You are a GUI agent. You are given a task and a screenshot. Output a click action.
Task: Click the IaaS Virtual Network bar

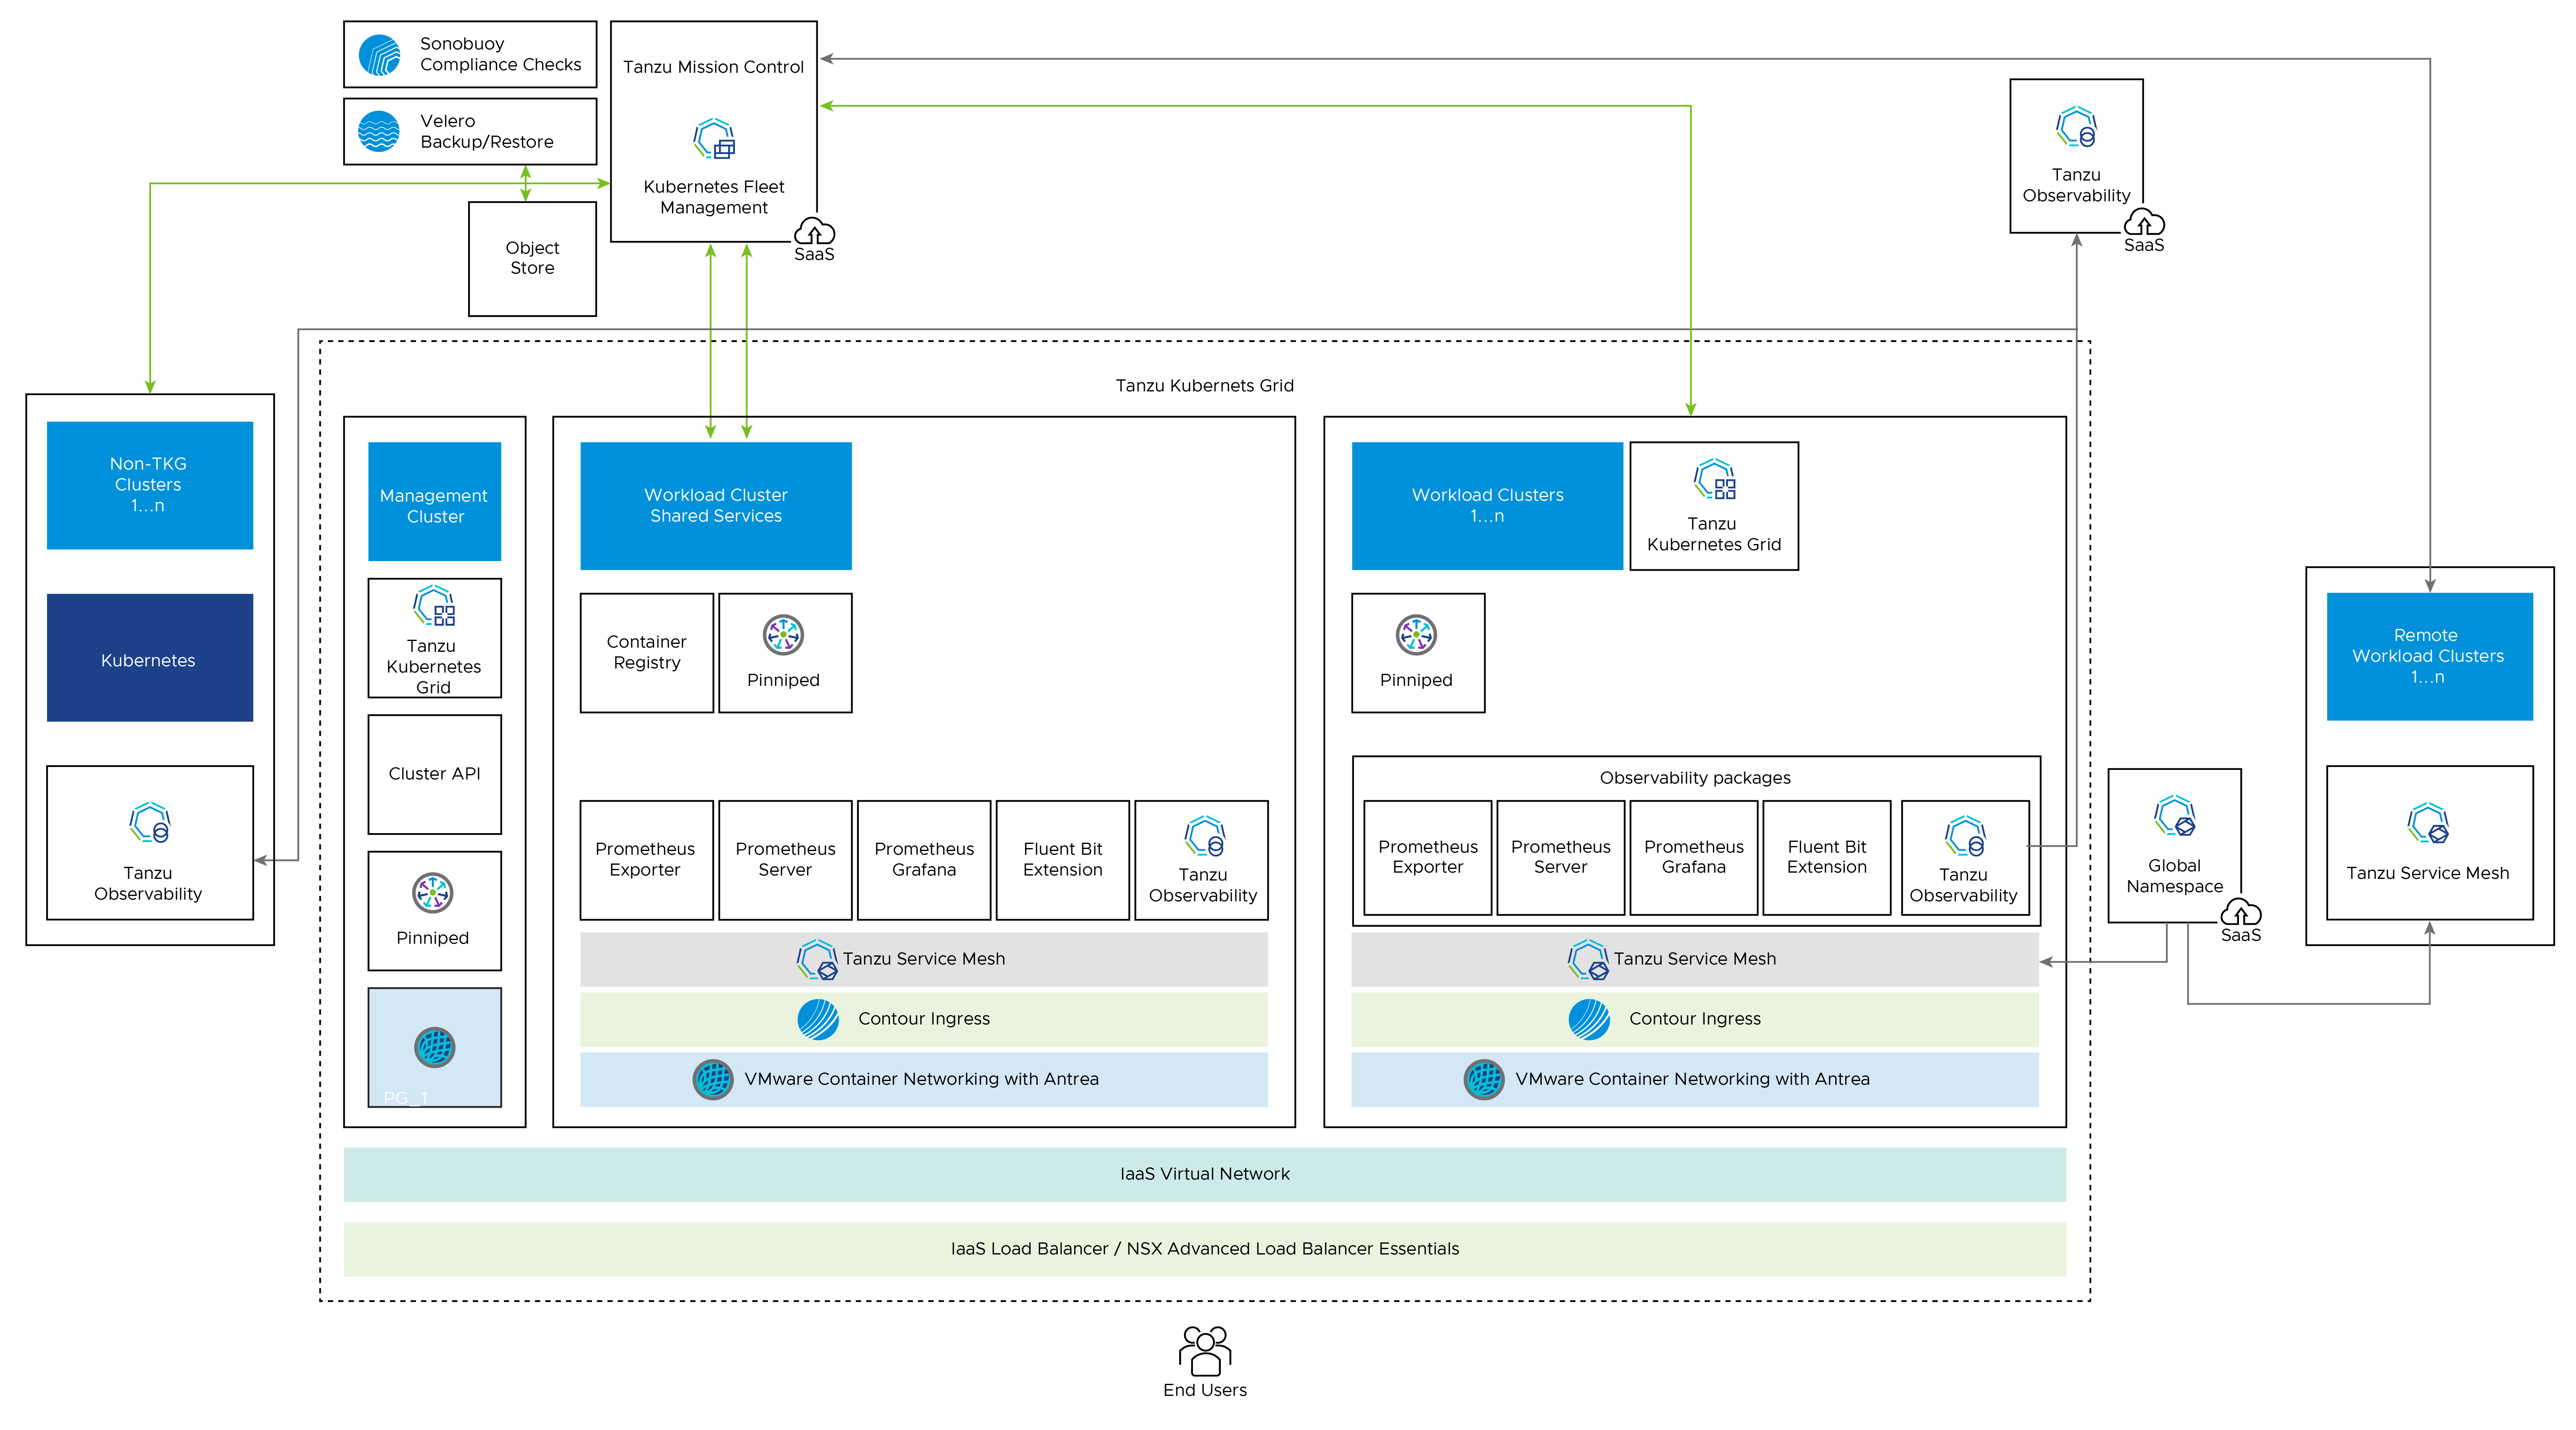tap(1204, 1174)
